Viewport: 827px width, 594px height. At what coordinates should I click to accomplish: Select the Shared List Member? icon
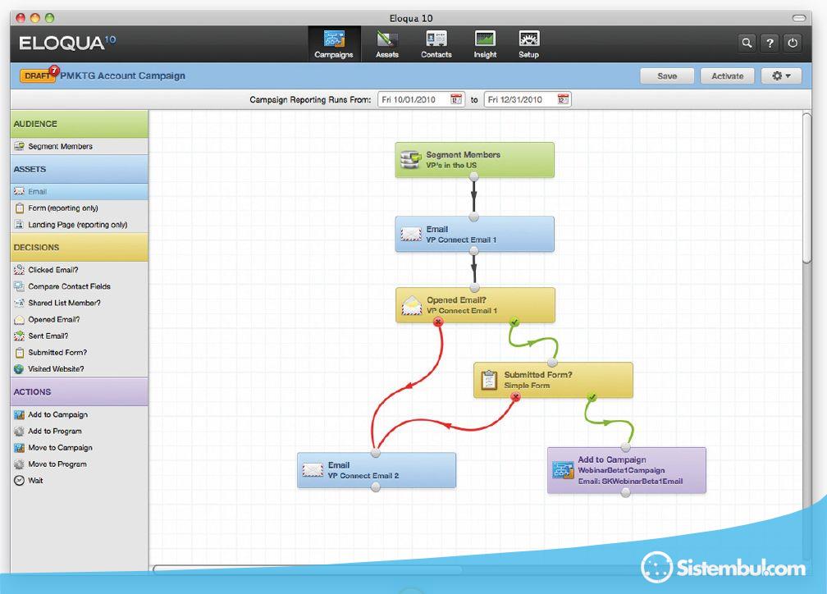click(x=19, y=303)
